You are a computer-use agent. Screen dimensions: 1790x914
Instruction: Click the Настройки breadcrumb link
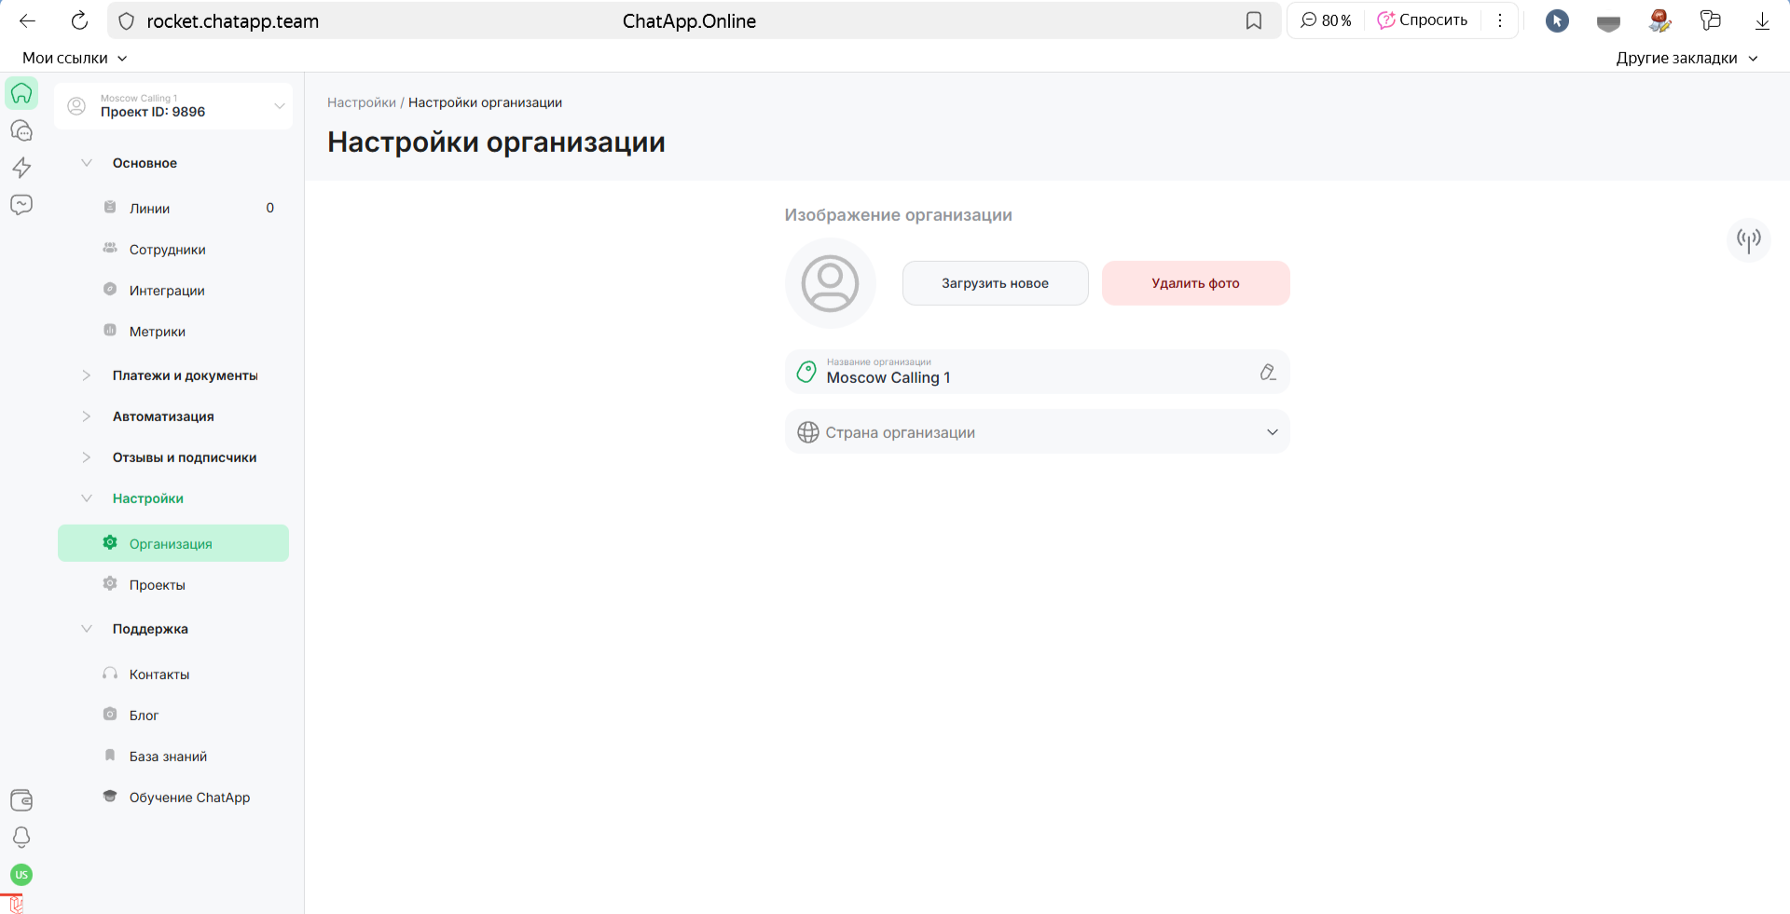pos(361,102)
